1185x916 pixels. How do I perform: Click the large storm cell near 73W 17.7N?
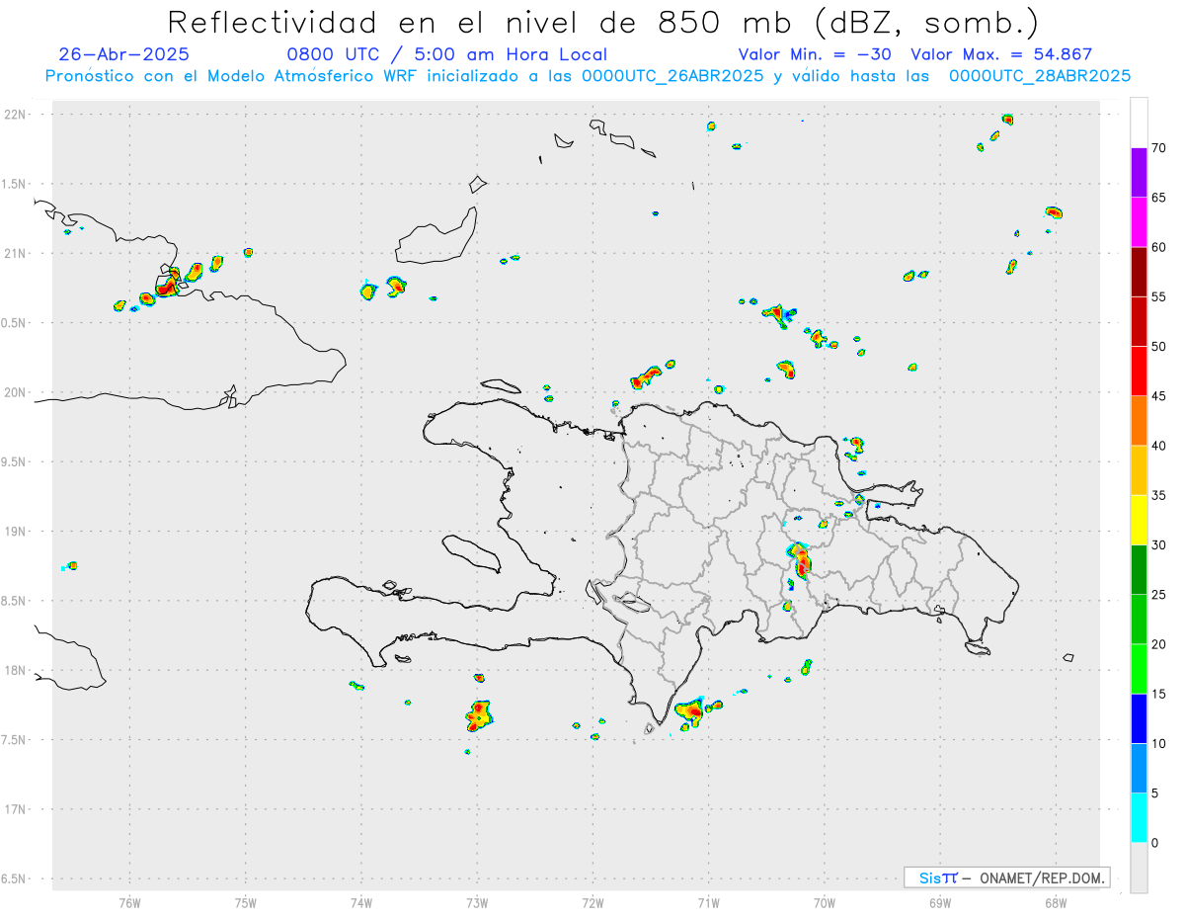[480, 714]
